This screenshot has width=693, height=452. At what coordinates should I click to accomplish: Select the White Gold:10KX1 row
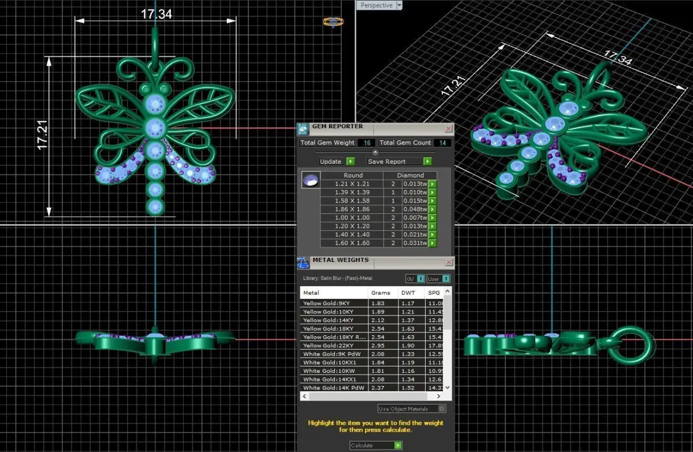click(372, 362)
